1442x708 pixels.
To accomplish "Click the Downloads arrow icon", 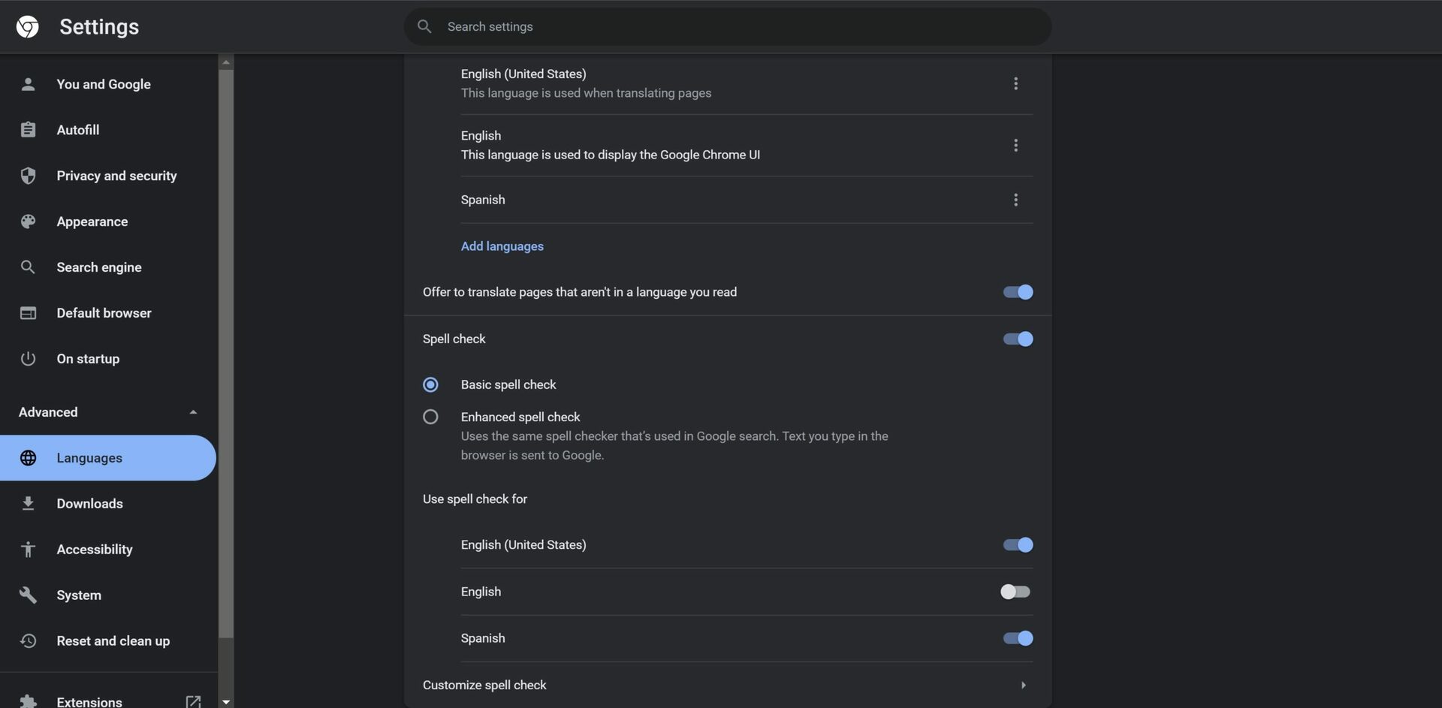I will click(x=28, y=504).
